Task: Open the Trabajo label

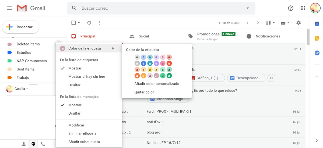Action: pos(23,77)
